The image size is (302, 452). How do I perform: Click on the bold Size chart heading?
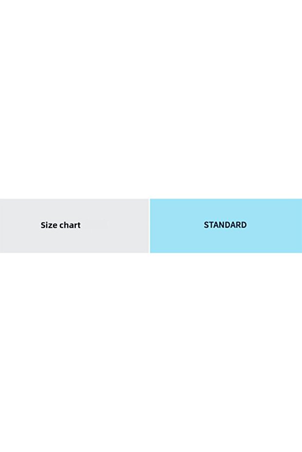(61, 225)
